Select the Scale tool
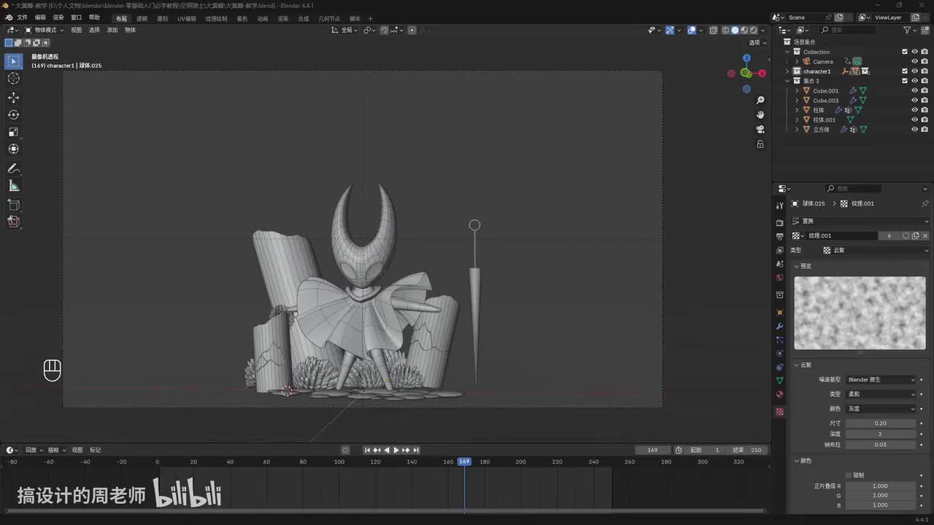 point(13,132)
